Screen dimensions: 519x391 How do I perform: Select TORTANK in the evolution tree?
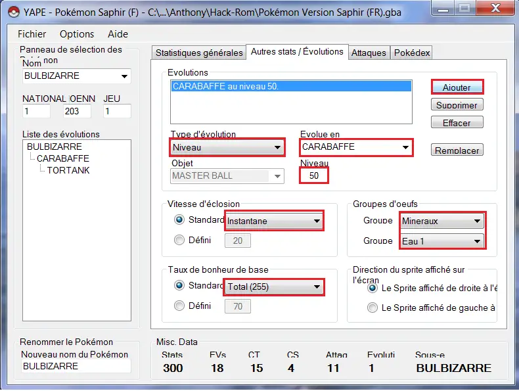[68, 170]
